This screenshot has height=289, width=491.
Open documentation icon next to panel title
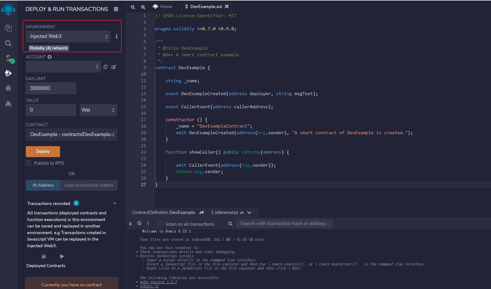click(116, 9)
